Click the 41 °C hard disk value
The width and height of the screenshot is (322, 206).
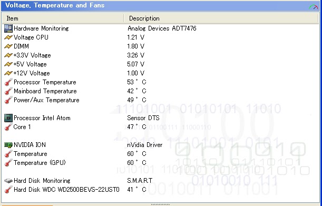[x=136, y=190]
